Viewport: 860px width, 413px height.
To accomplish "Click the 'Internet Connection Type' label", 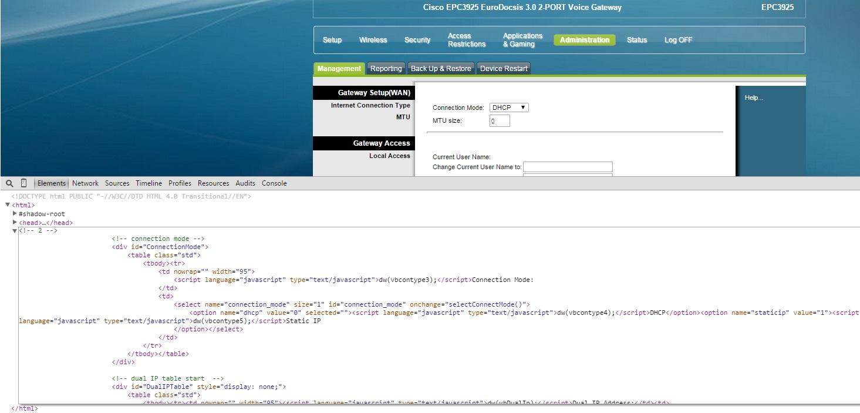I will point(370,106).
